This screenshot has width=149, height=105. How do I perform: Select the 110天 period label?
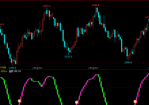tap(3, 68)
